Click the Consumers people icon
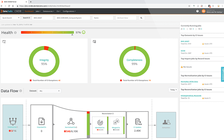 167,122
